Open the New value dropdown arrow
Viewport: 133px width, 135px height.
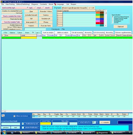(68, 124)
